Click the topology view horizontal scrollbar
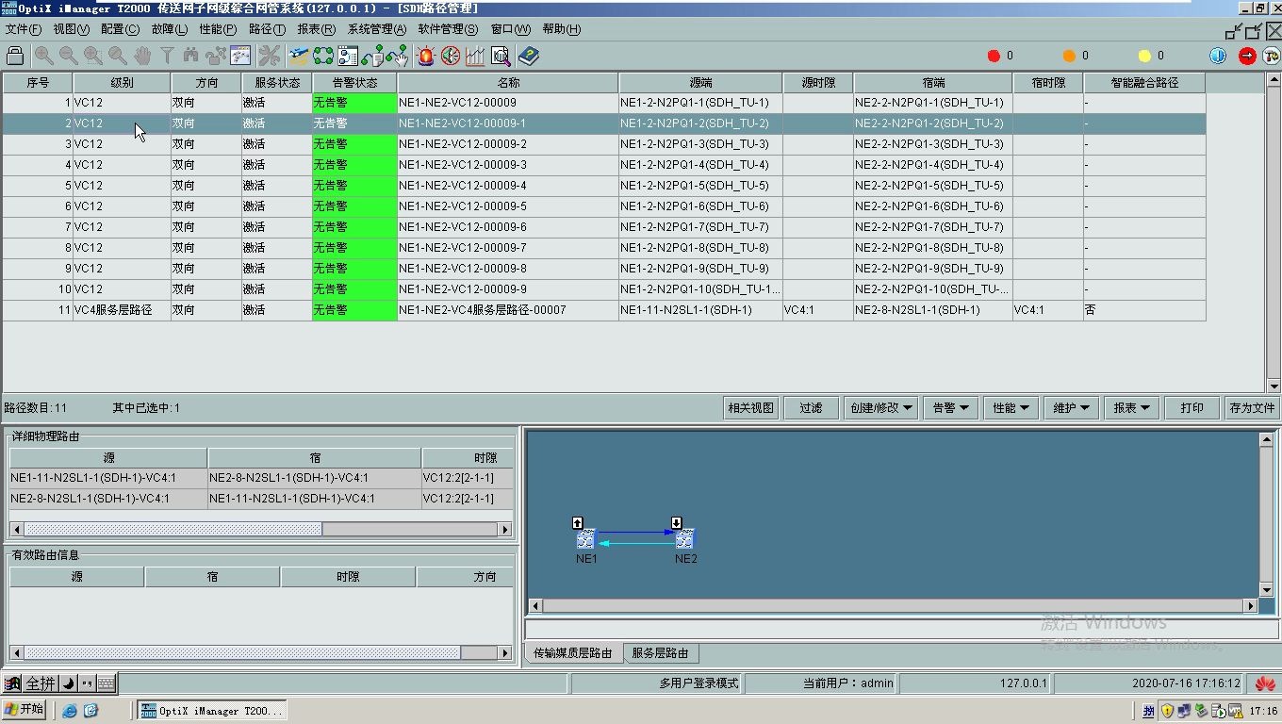The height and width of the screenshot is (724, 1282). [894, 606]
